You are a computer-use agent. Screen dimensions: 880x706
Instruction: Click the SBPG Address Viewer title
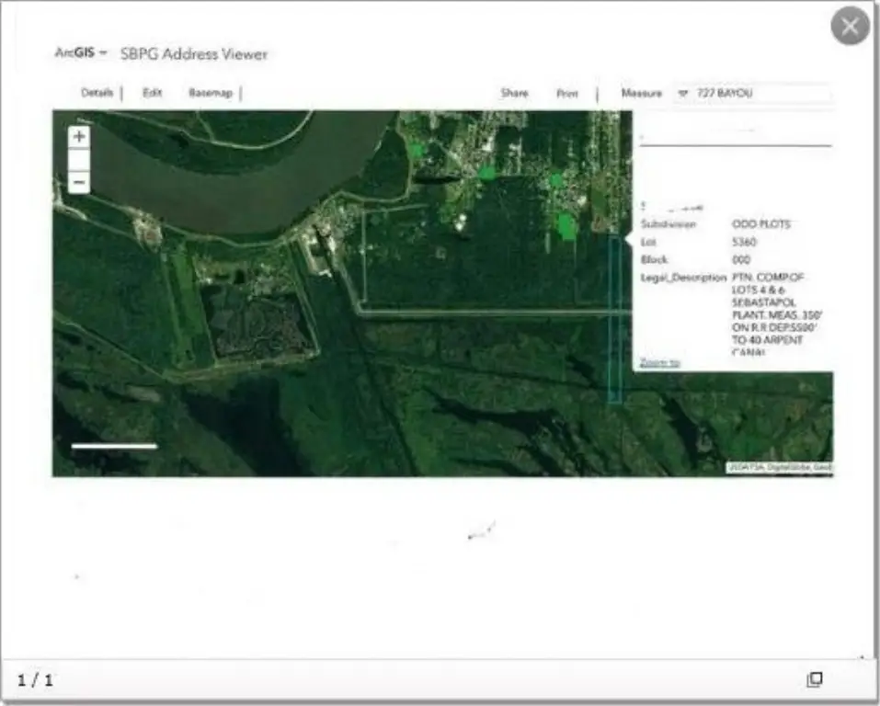[x=194, y=54]
